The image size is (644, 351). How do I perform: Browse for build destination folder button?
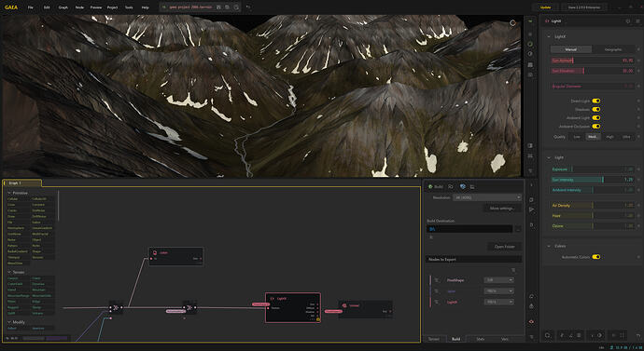pyautogui.click(x=518, y=229)
